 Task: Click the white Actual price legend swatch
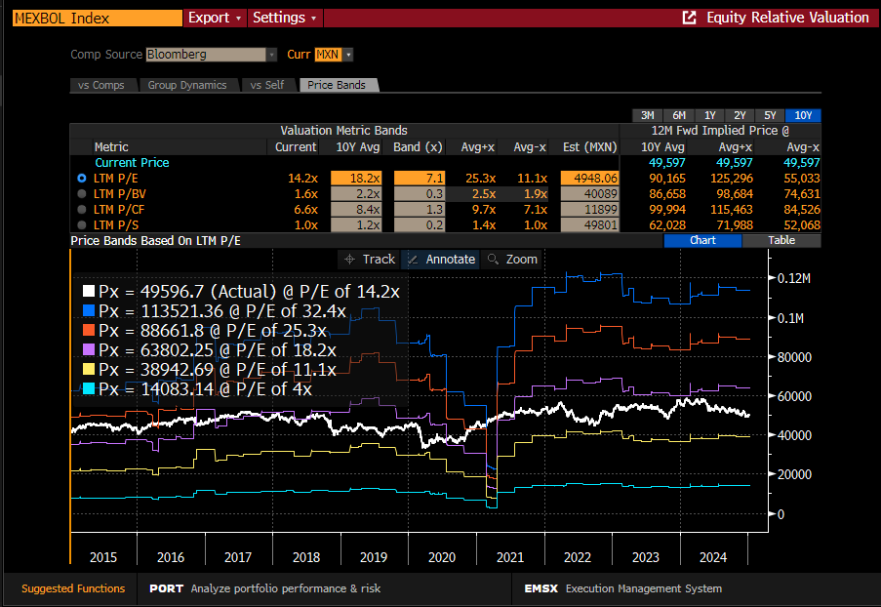click(89, 291)
